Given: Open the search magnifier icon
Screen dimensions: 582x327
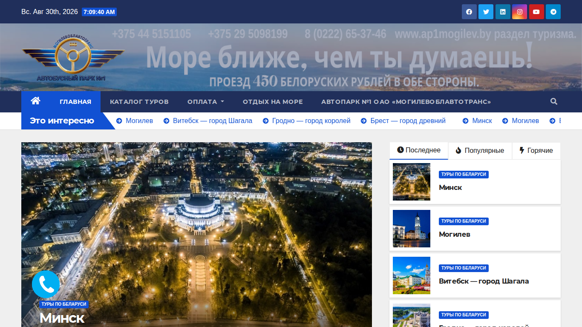Looking at the screenshot, I should [553, 101].
